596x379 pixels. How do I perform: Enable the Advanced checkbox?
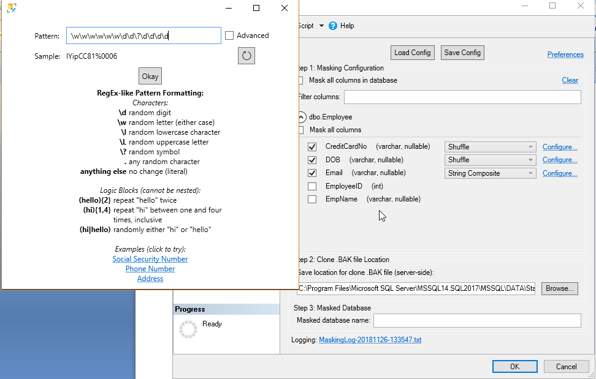tap(229, 36)
